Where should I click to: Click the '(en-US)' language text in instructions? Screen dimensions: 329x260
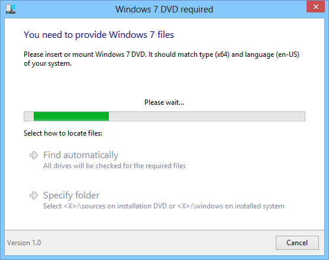click(x=288, y=54)
